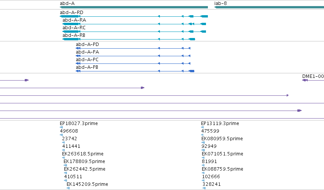Click the insertion marker below EK088759.5prime
This screenshot has width=324, height=190.
[x=203, y=173]
